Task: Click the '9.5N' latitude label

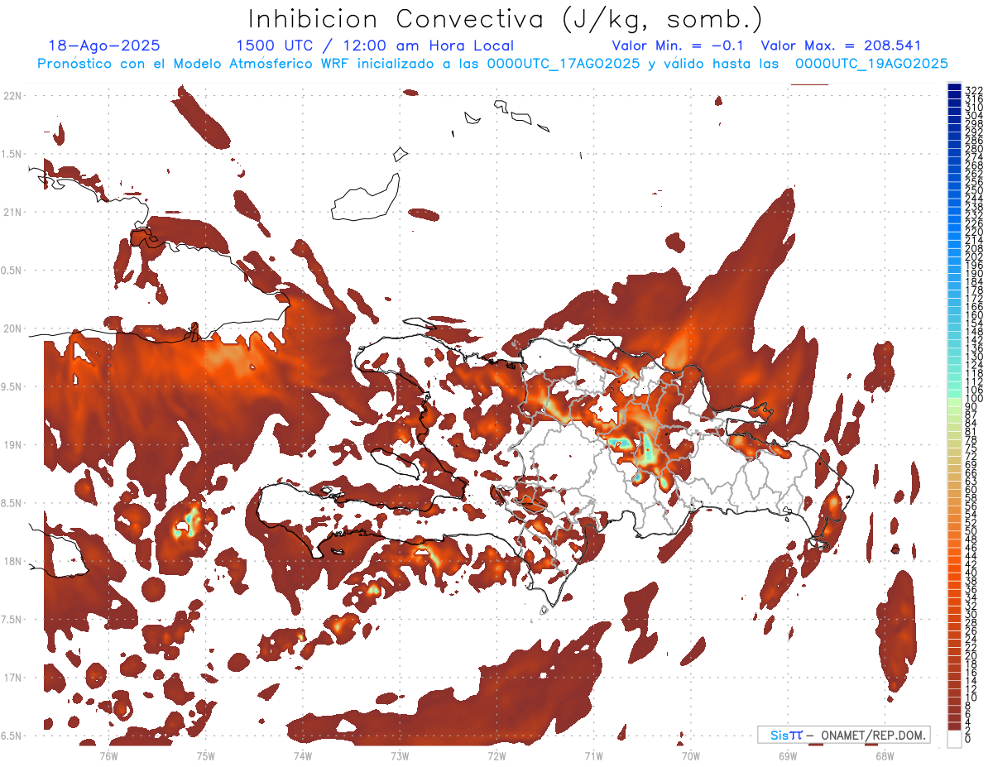Action: (12, 387)
